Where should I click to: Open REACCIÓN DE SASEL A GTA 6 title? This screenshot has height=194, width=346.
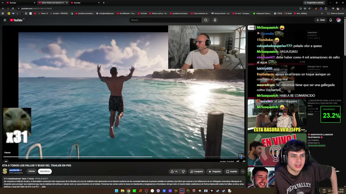324,103
